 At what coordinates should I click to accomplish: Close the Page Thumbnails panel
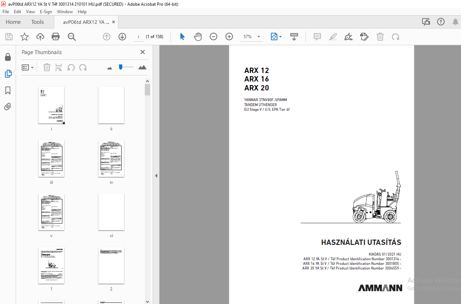(x=143, y=52)
